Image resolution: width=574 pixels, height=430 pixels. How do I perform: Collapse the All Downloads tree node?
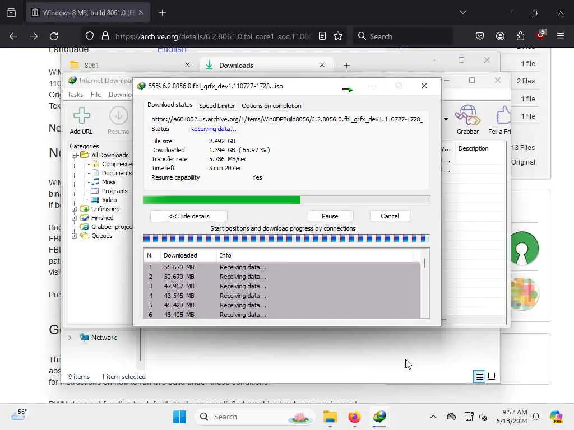[x=75, y=155]
